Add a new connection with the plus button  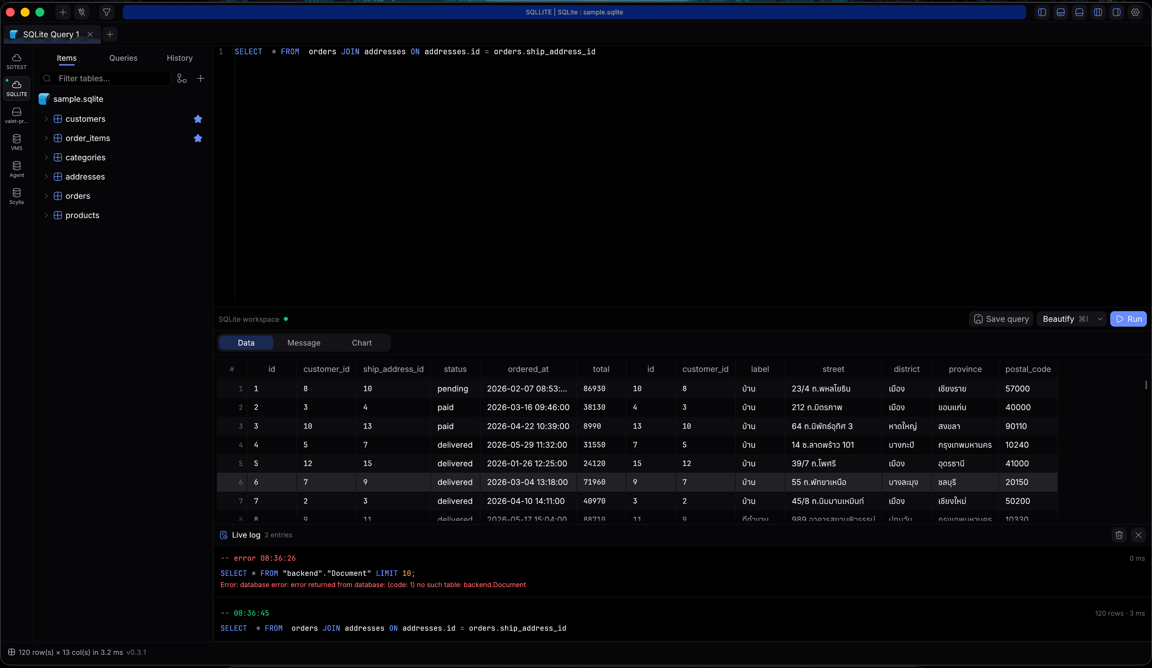coord(63,12)
